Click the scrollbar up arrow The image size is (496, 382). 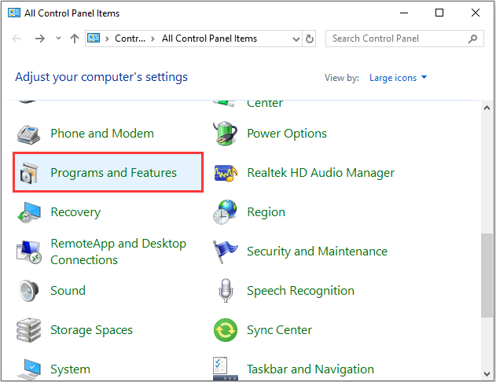point(487,108)
